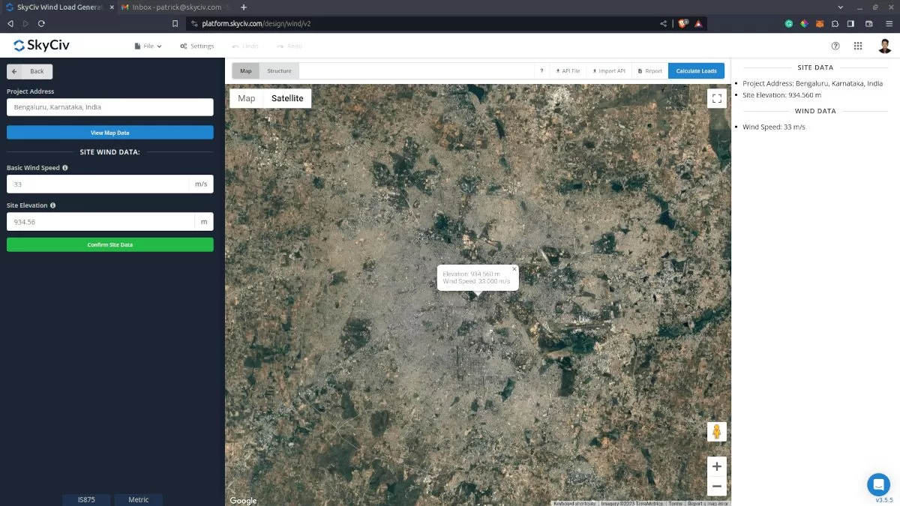Expand the browser tab search chevron

839,7
